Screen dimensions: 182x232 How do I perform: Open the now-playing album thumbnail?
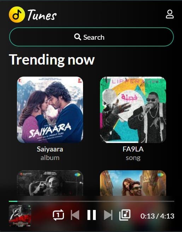pos(20,216)
